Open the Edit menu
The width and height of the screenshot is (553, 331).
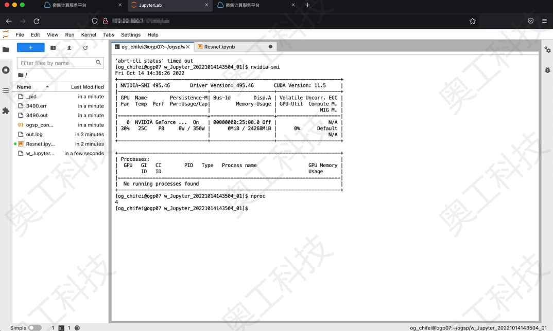tap(35, 34)
